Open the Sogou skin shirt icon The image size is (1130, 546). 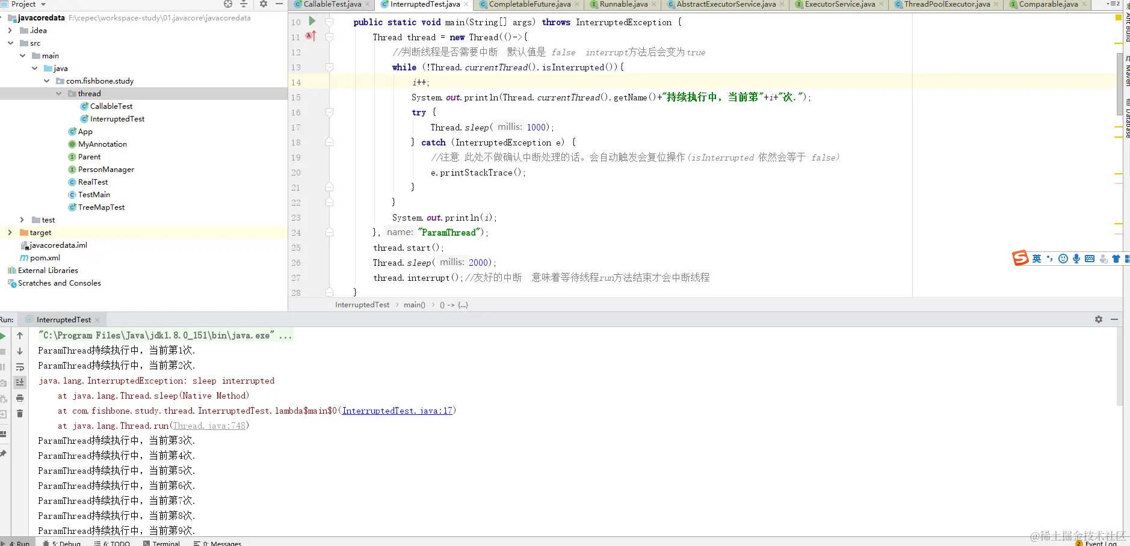(x=1116, y=259)
